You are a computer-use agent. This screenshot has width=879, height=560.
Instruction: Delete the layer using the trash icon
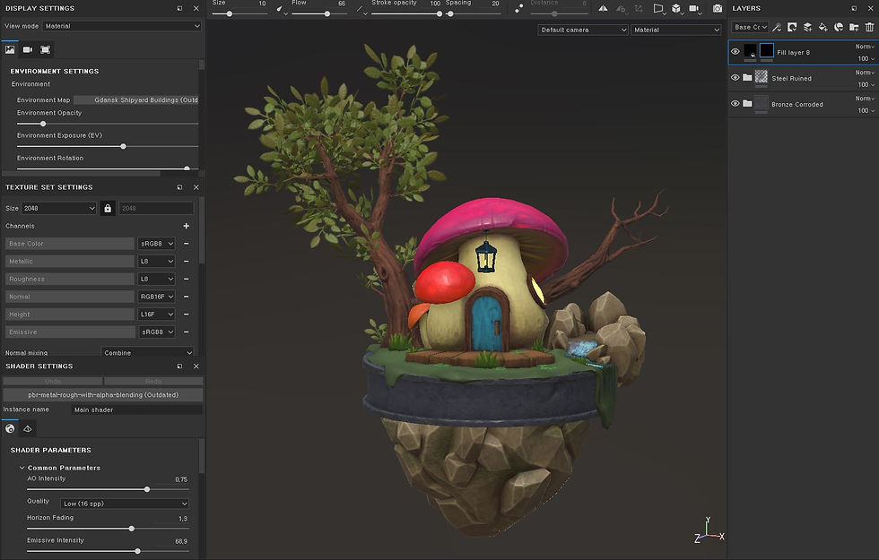[x=869, y=27]
